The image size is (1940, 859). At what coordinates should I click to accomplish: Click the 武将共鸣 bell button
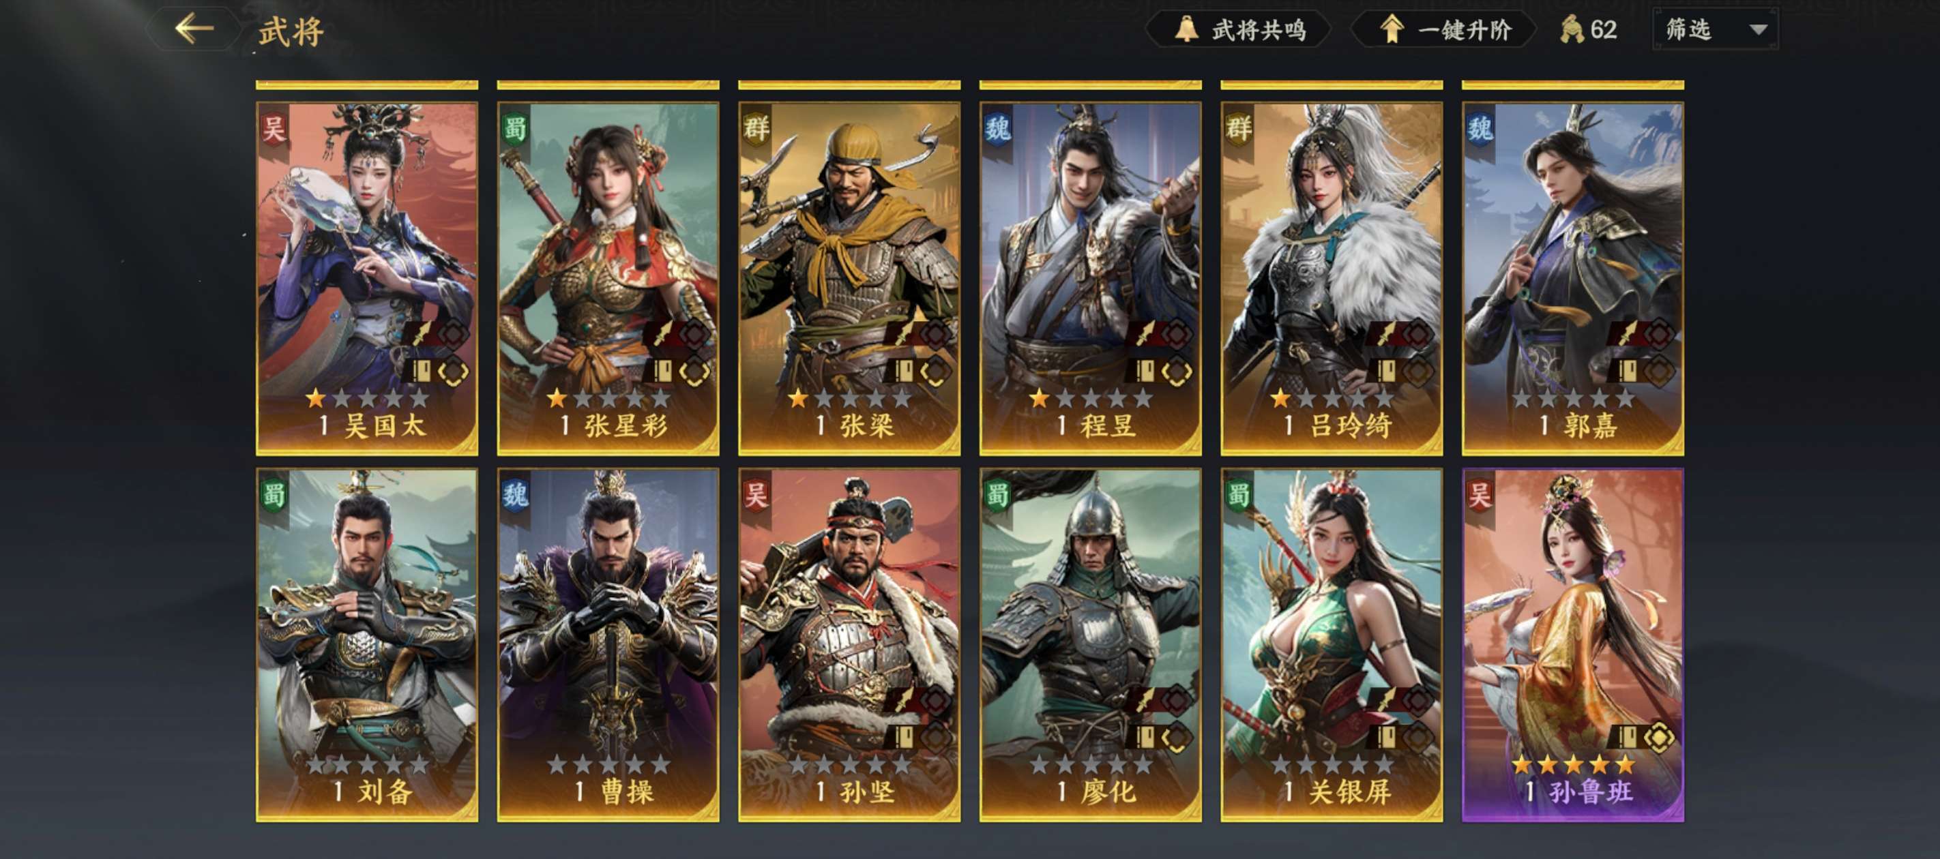[x=1239, y=29]
